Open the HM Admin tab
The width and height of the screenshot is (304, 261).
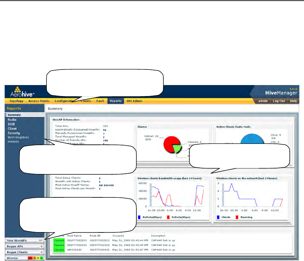point(134,101)
